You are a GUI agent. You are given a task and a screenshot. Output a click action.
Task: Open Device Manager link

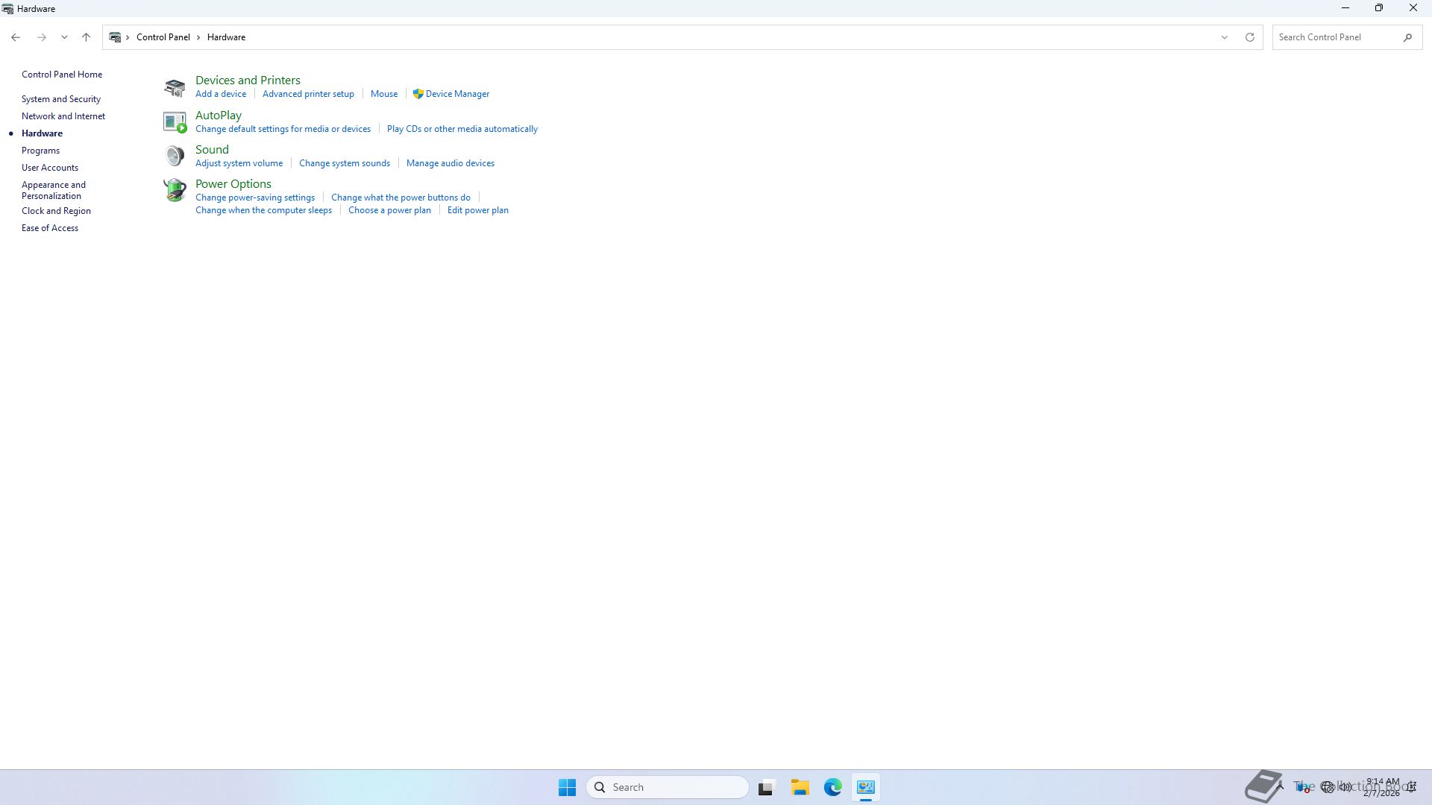[x=457, y=94]
